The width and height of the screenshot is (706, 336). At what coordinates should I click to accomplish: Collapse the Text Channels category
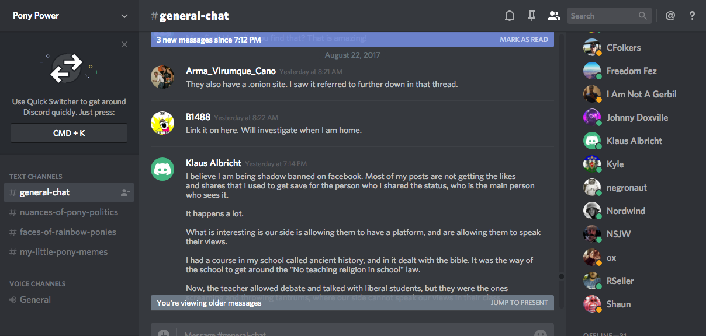pos(36,176)
